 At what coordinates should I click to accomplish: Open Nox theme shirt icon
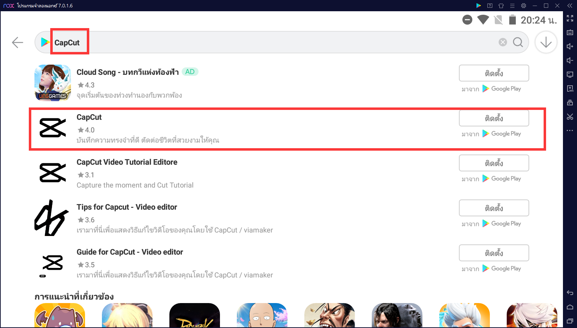tap(501, 6)
